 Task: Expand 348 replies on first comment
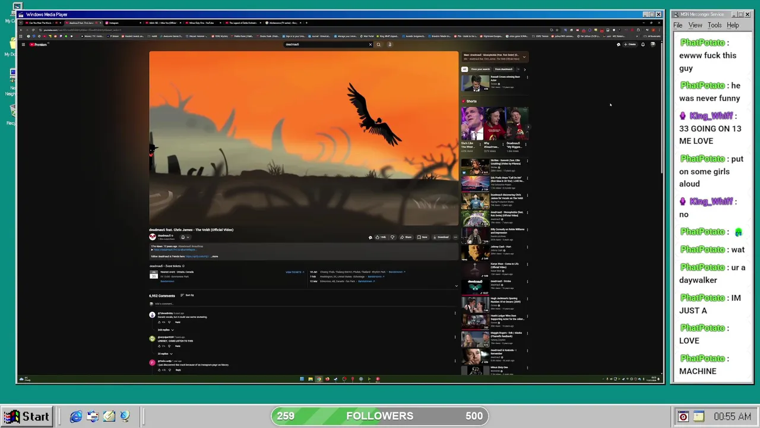click(166, 329)
